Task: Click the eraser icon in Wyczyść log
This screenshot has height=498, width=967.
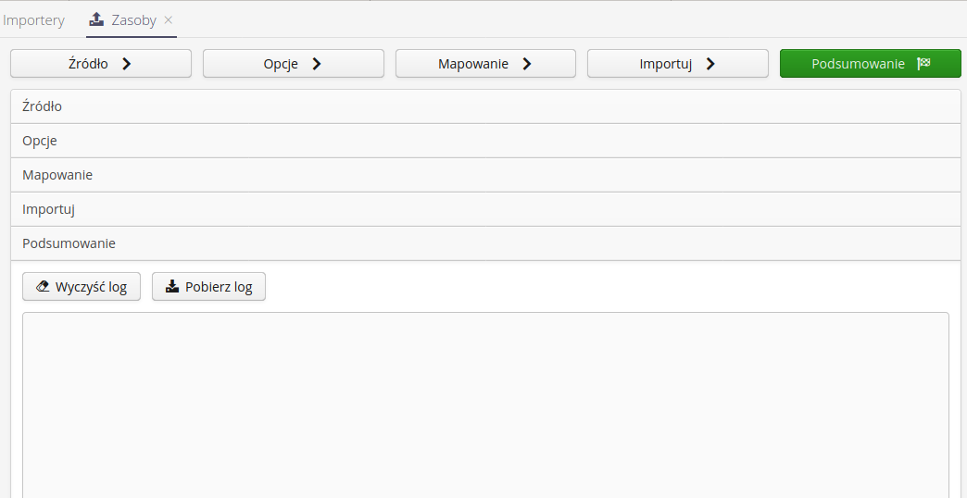Action: tap(42, 287)
